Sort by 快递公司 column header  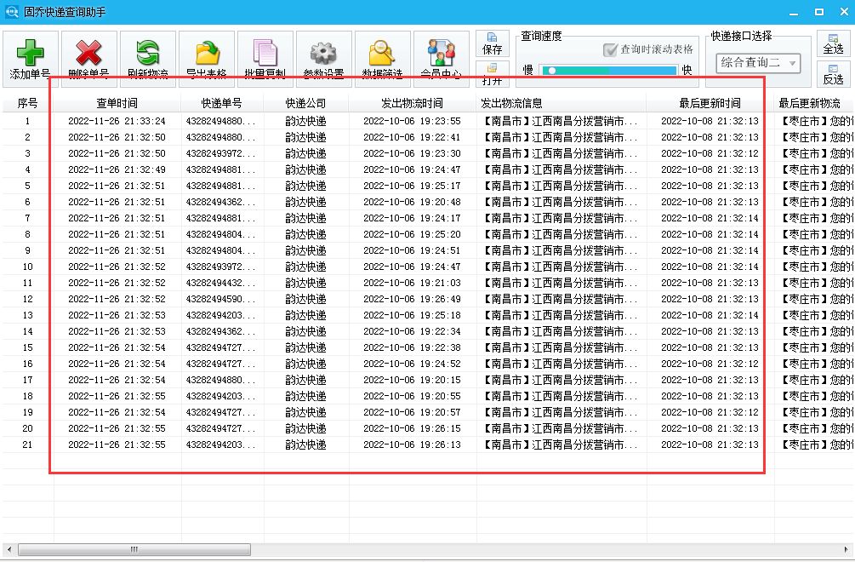click(305, 104)
